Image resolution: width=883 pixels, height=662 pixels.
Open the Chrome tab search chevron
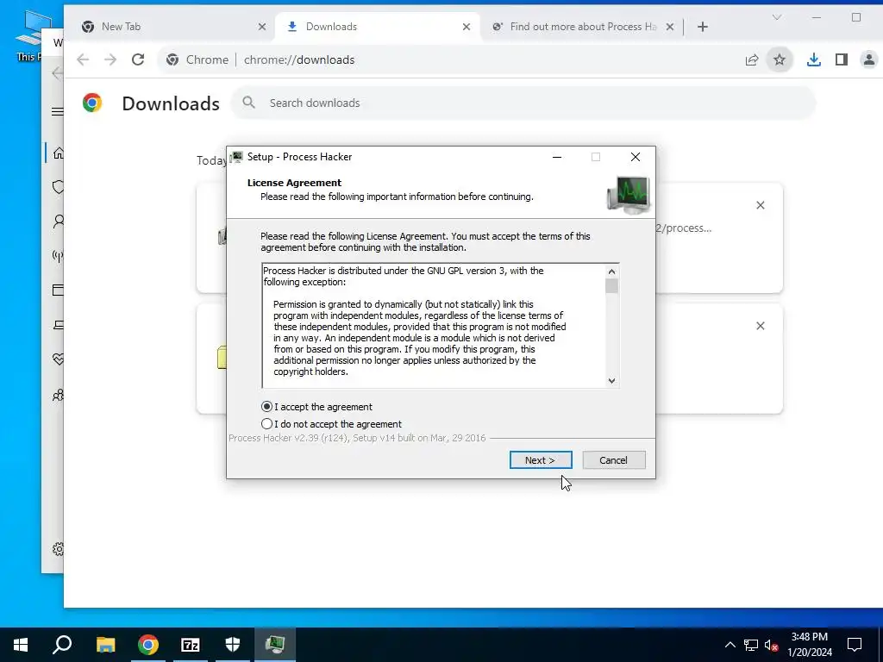coord(777,17)
